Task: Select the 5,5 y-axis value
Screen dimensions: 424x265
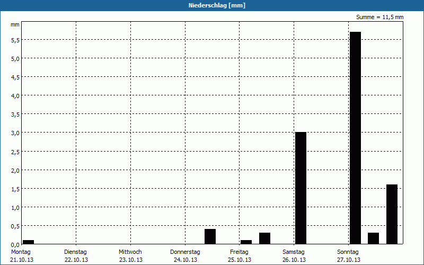Action: pyautogui.click(x=15, y=40)
